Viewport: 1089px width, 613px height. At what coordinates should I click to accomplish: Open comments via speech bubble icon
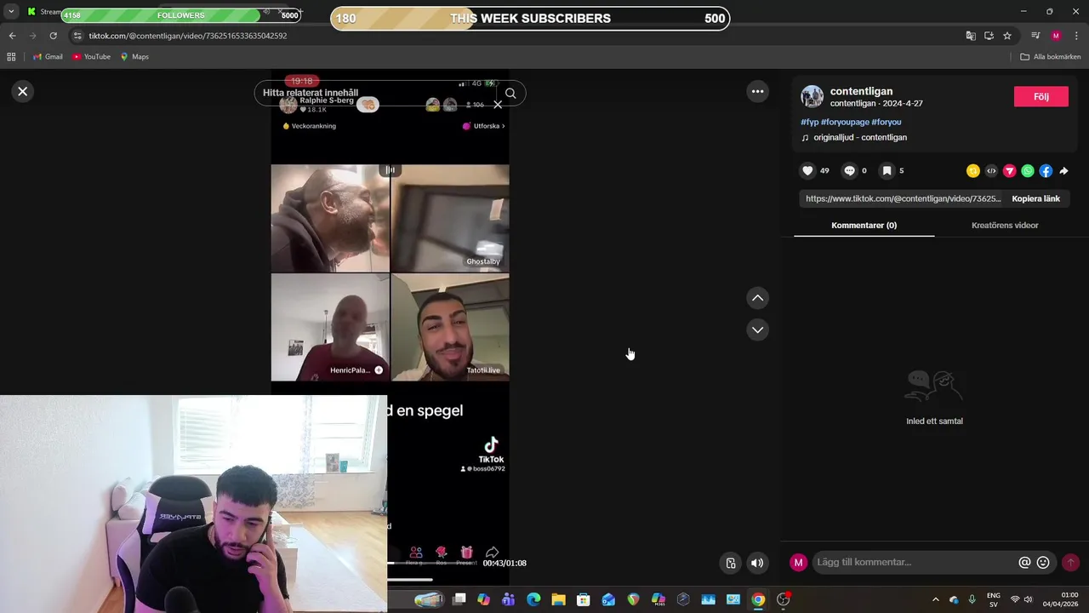(849, 170)
